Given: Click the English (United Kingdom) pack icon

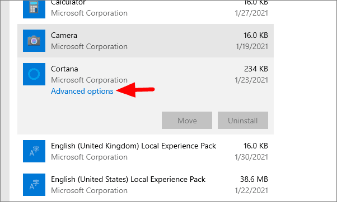Looking at the screenshot, I should (34, 151).
